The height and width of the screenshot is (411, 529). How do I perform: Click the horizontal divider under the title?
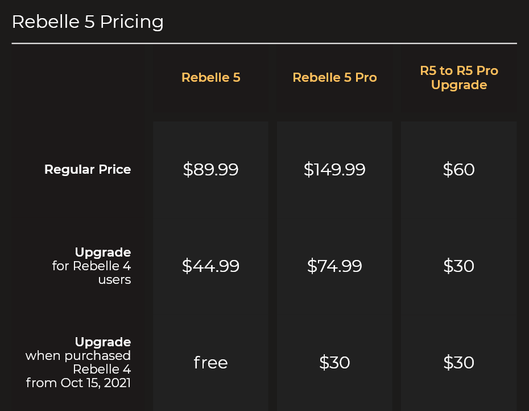pyautogui.click(x=264, y=43)
